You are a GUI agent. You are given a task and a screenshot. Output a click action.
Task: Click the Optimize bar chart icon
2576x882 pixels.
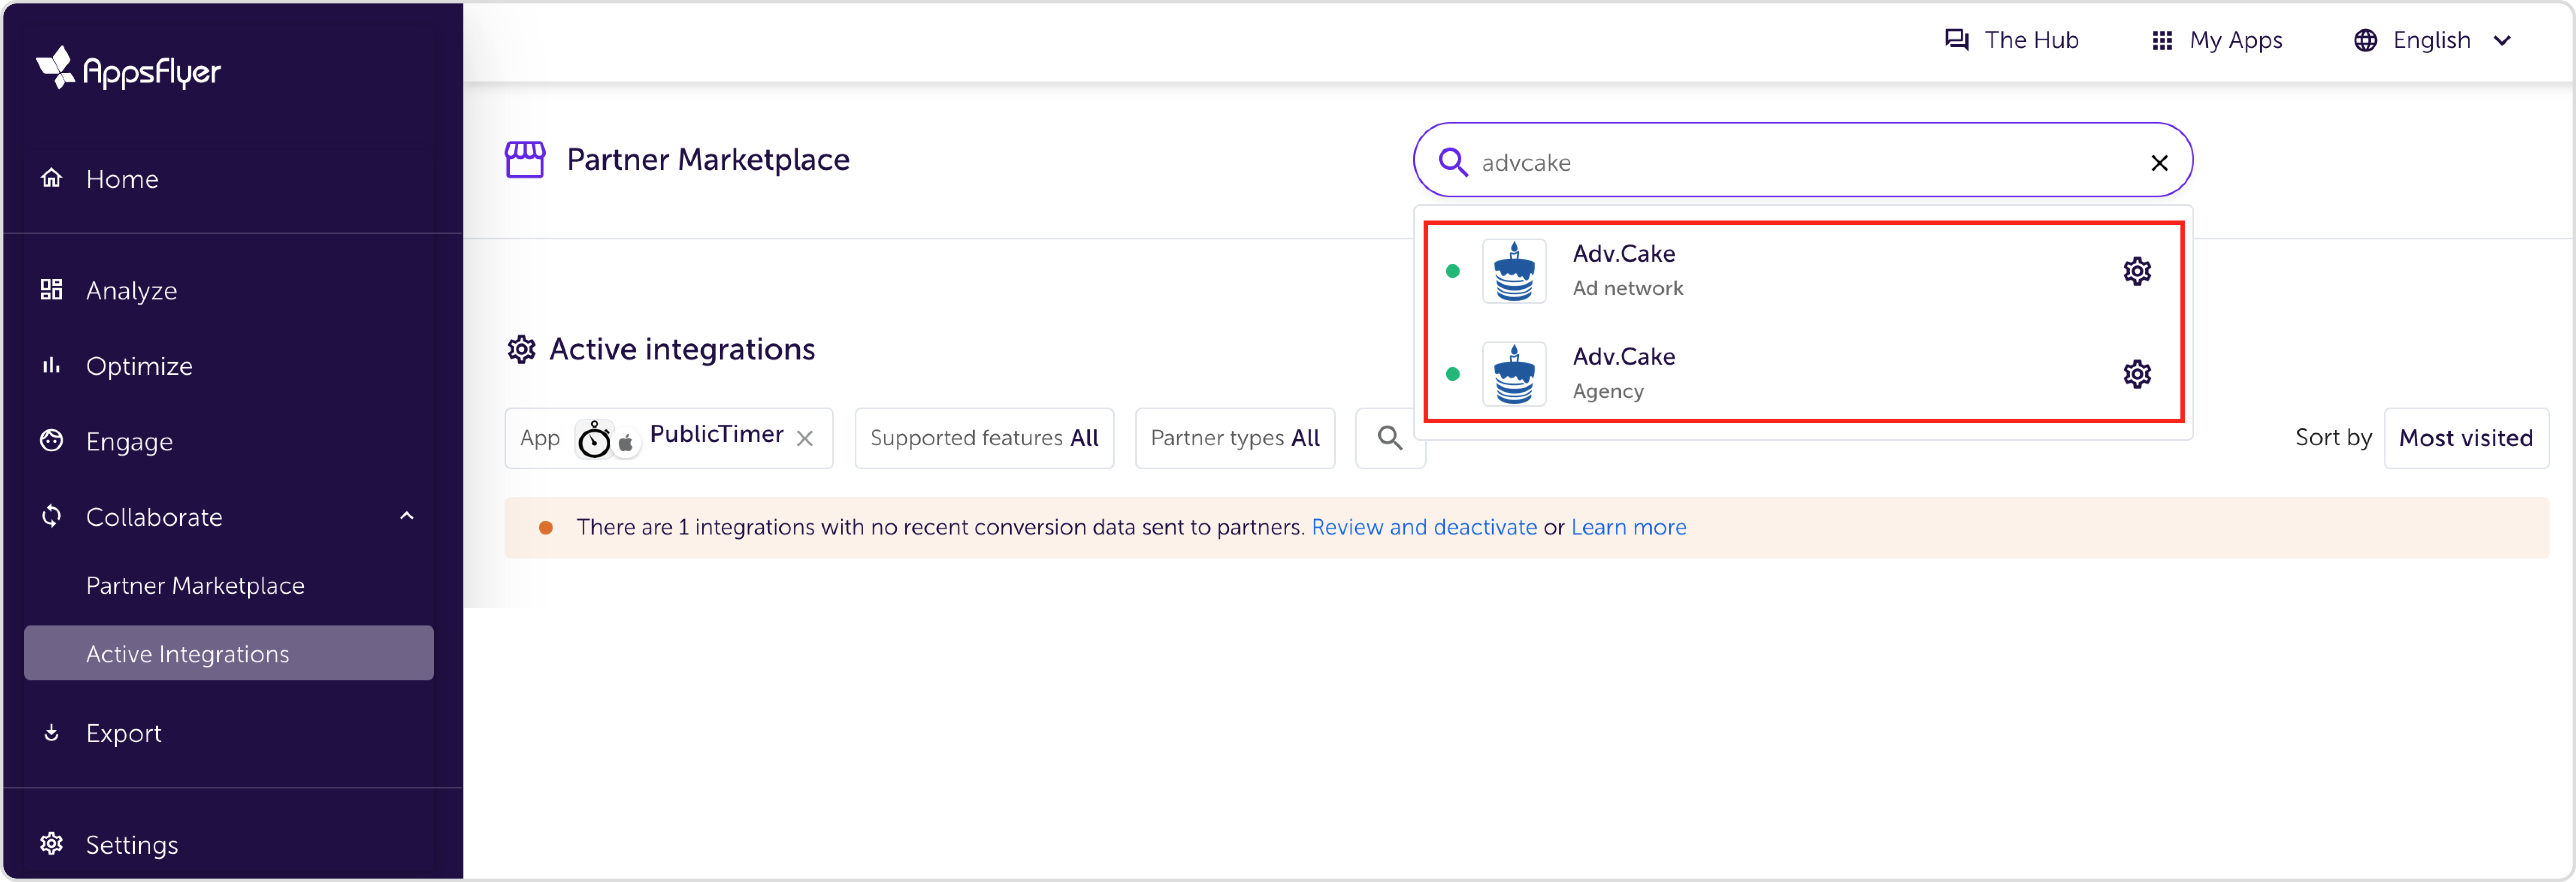coord(51,365)
